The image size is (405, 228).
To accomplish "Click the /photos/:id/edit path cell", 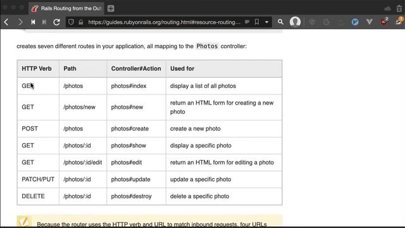I will [x=83, y=162].
